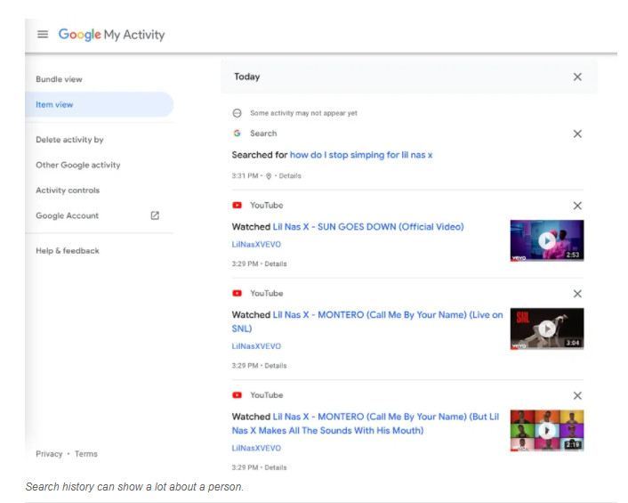Image resolution: width=628 pixels, height=503 pixels.
Task: Open Help & feedback
Action: coord(68,250)
